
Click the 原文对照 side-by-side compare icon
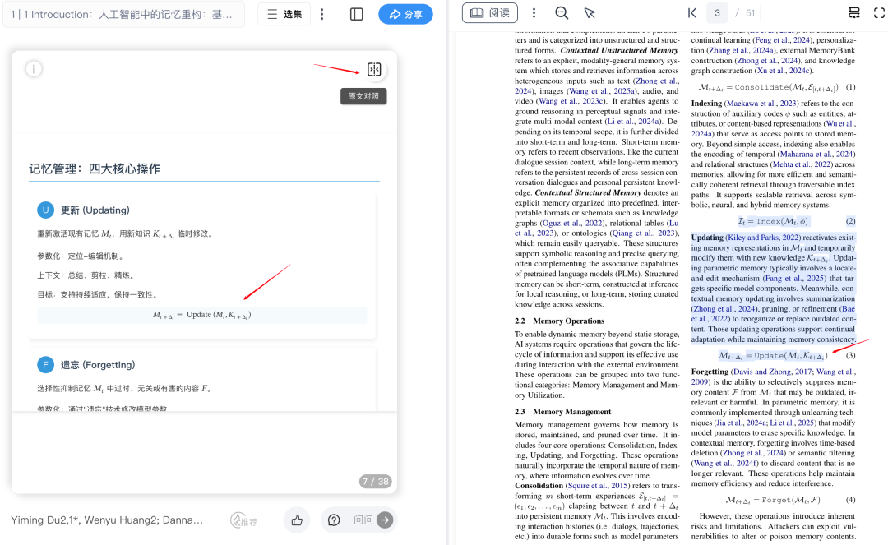[374, 69]
